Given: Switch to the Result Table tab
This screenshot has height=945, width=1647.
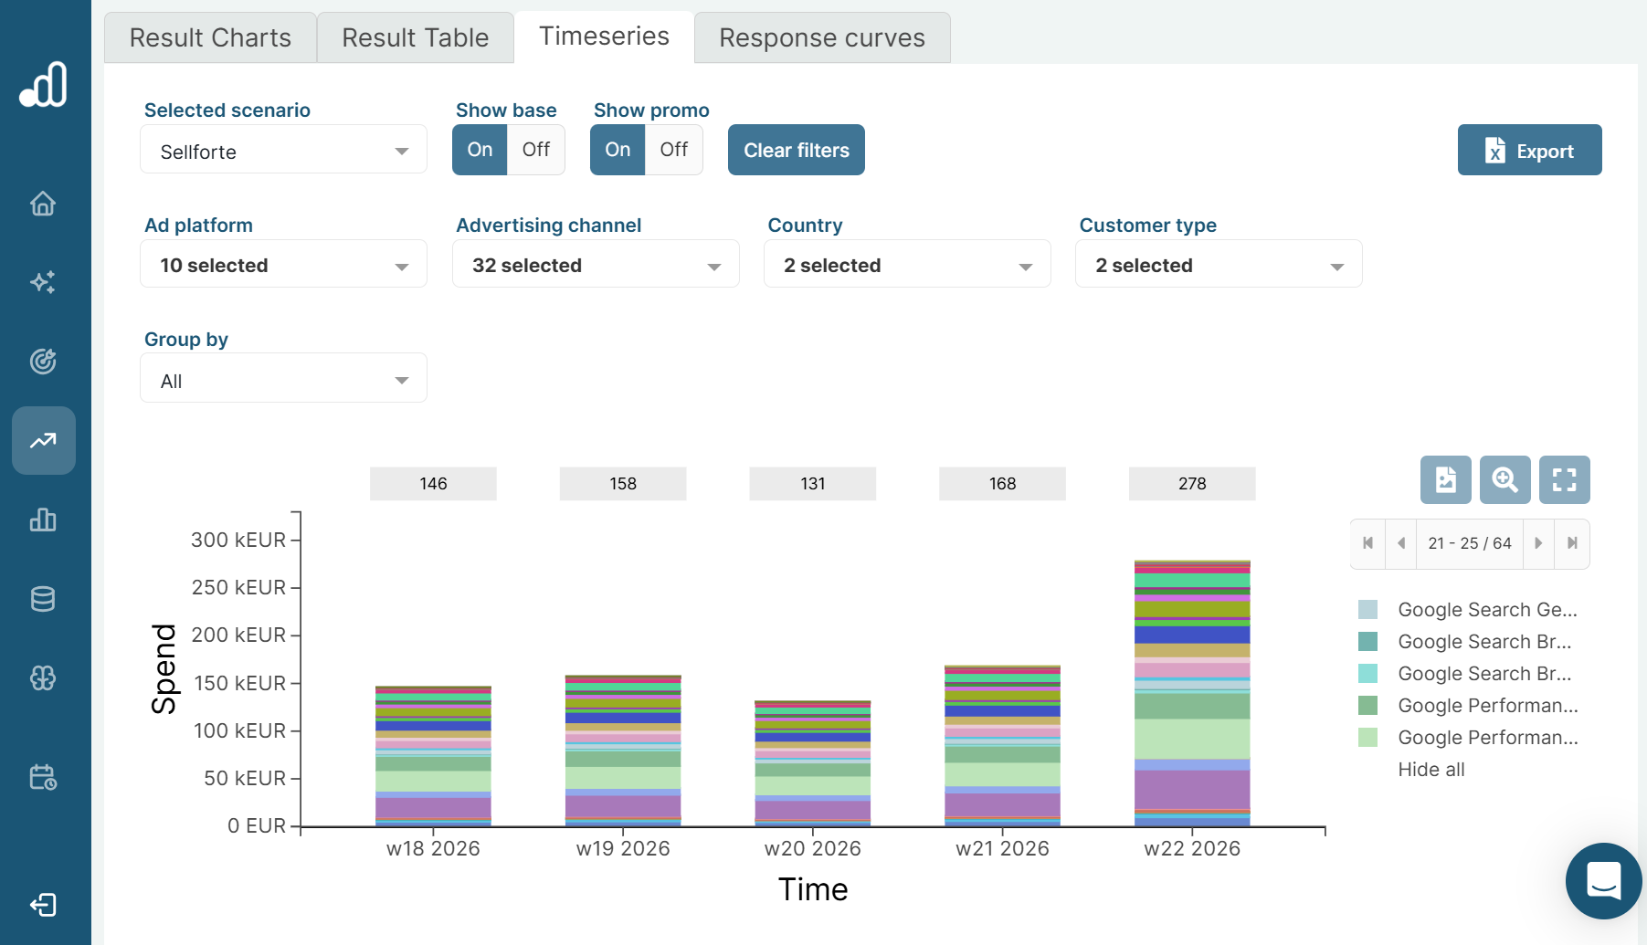Looking at the screenshot, I should click(416, 38).
